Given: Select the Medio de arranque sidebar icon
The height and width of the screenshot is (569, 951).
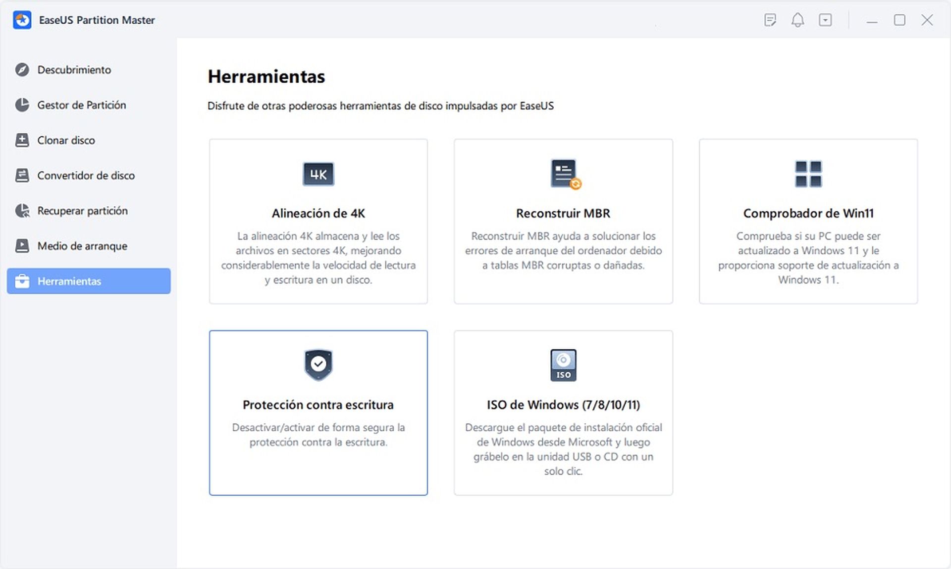Looking at the screenshot, I should [21, 246].
